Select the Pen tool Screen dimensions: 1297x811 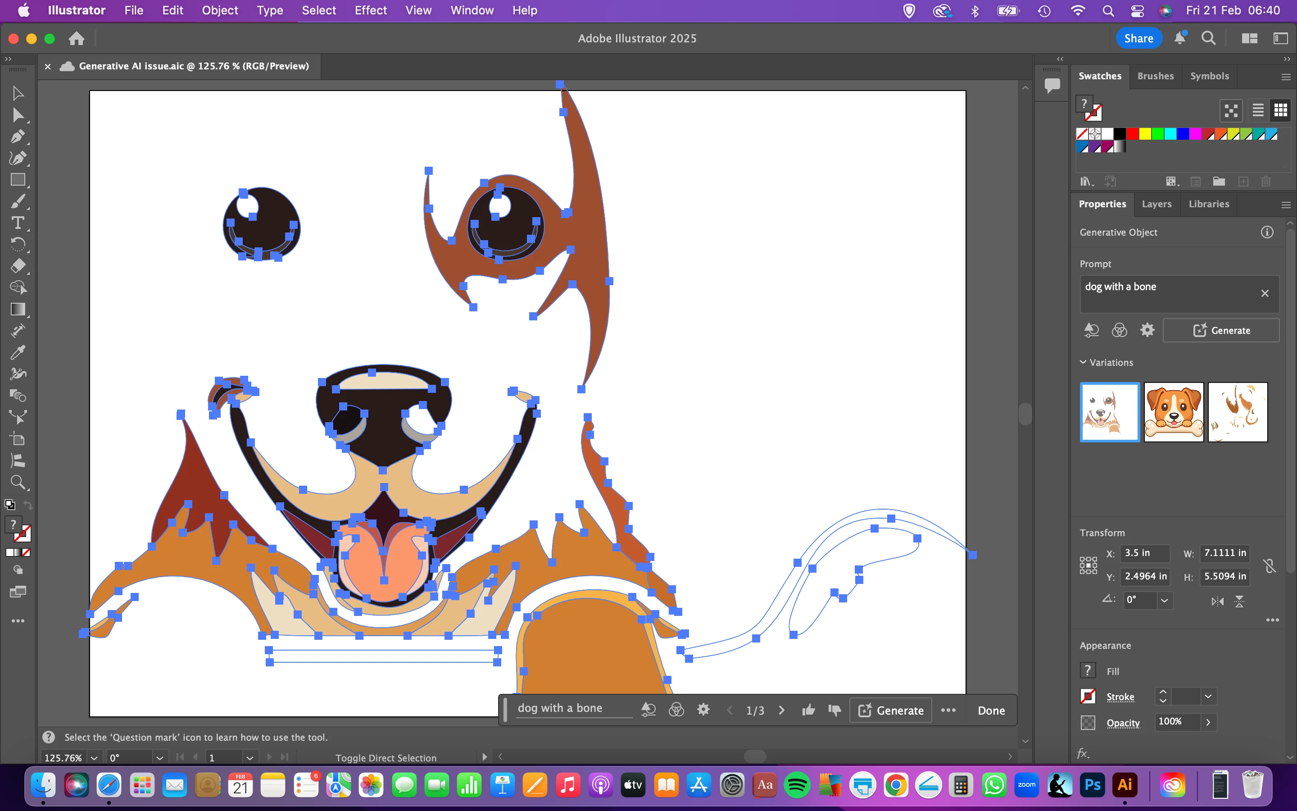point(18,136)
